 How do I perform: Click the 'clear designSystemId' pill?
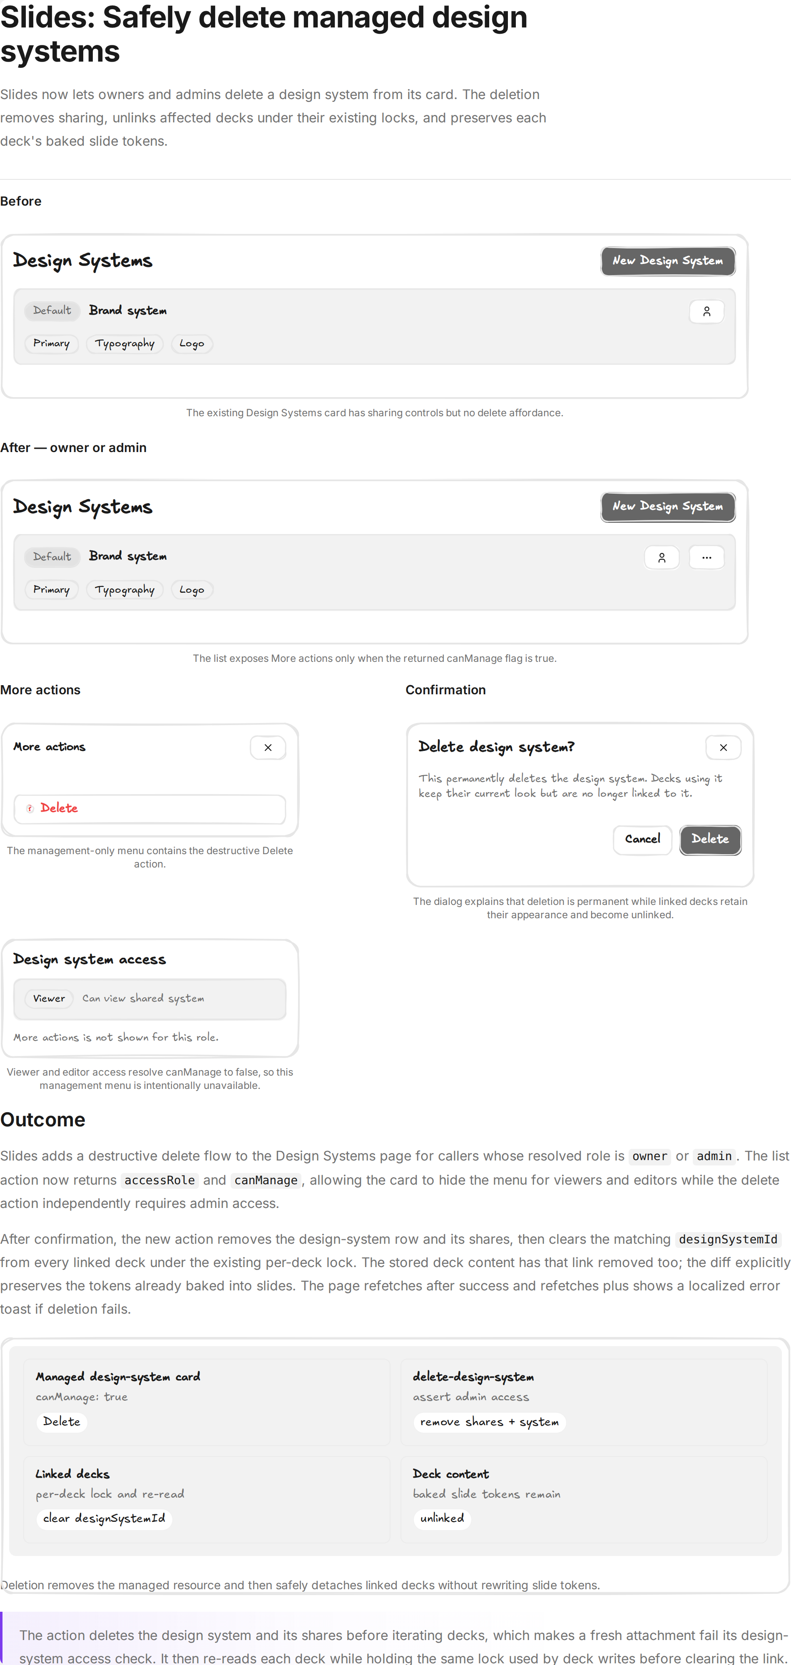click(104, 1518)
